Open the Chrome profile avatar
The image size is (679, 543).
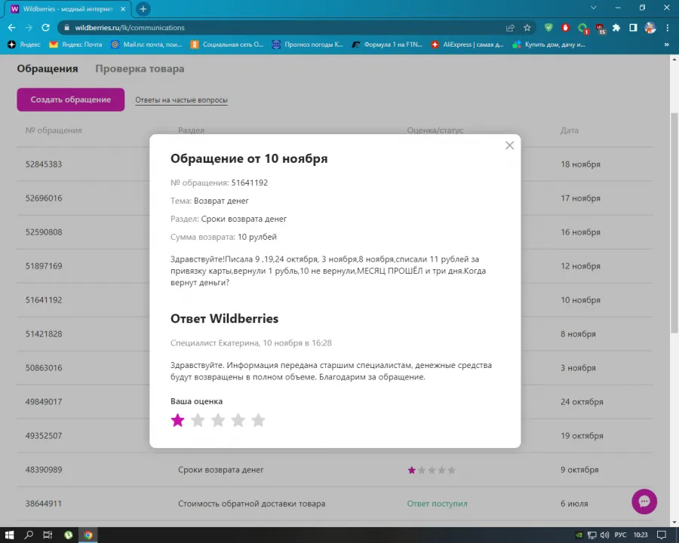pyautogui.click(x=650, y=28)
